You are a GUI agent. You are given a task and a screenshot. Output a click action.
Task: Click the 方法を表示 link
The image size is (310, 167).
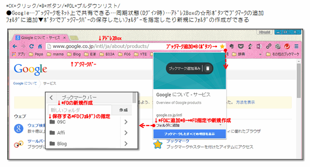pyautogui.click(x=245, y=102)
